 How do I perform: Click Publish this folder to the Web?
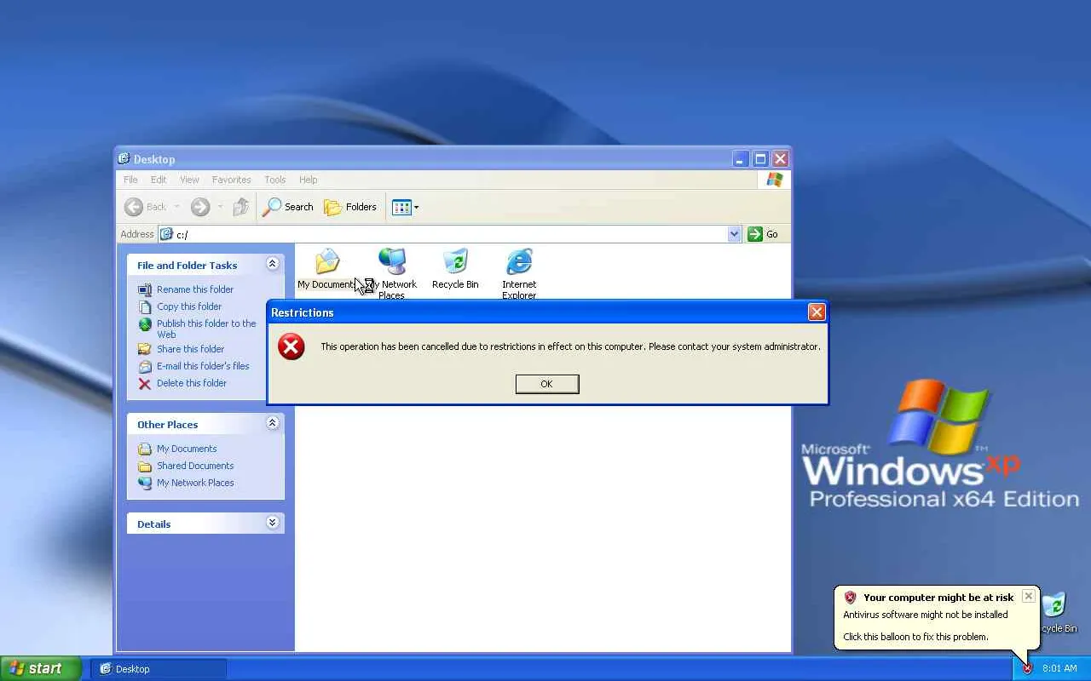coord(206,329)
